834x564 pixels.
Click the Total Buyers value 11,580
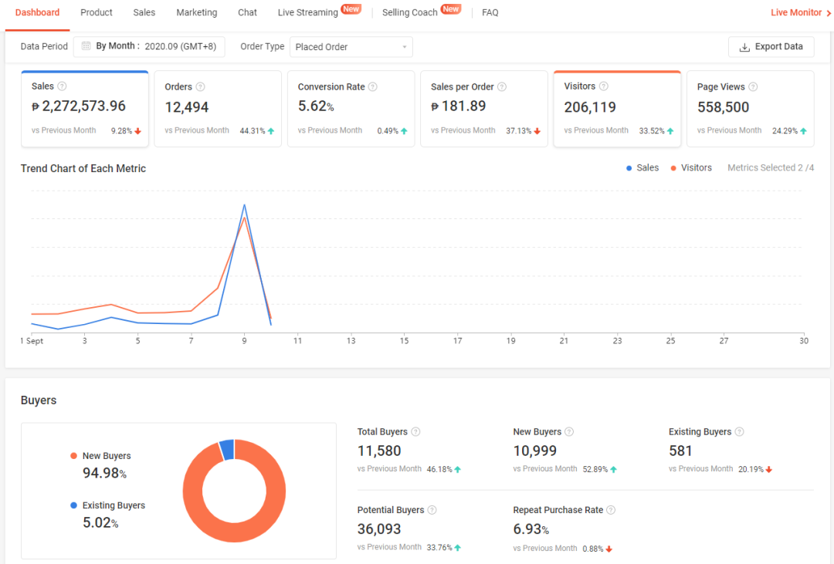(x=379, y=451)
